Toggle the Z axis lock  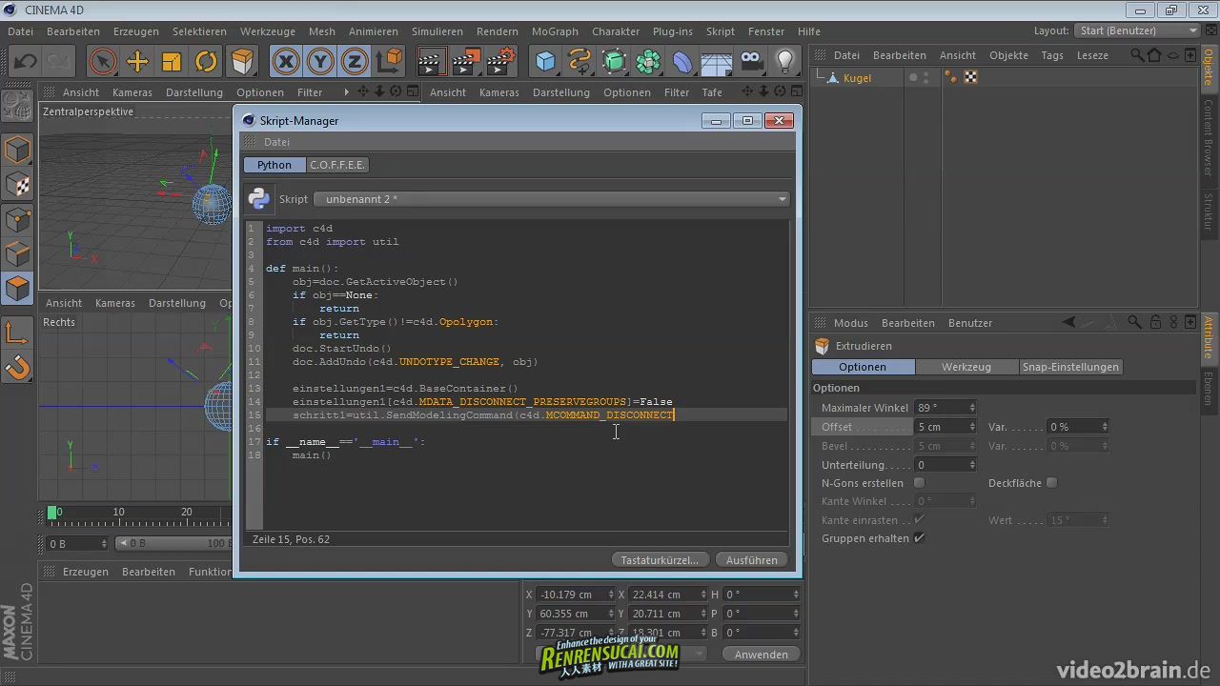click(x=355, y=62)
